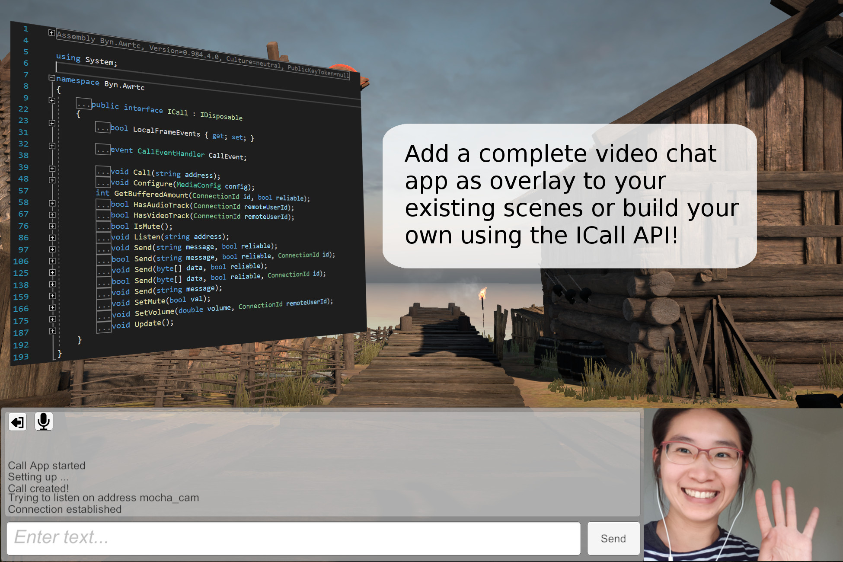Click the Send button
The width and height of the screenshot is (843, 562).
tap(613, 538)
